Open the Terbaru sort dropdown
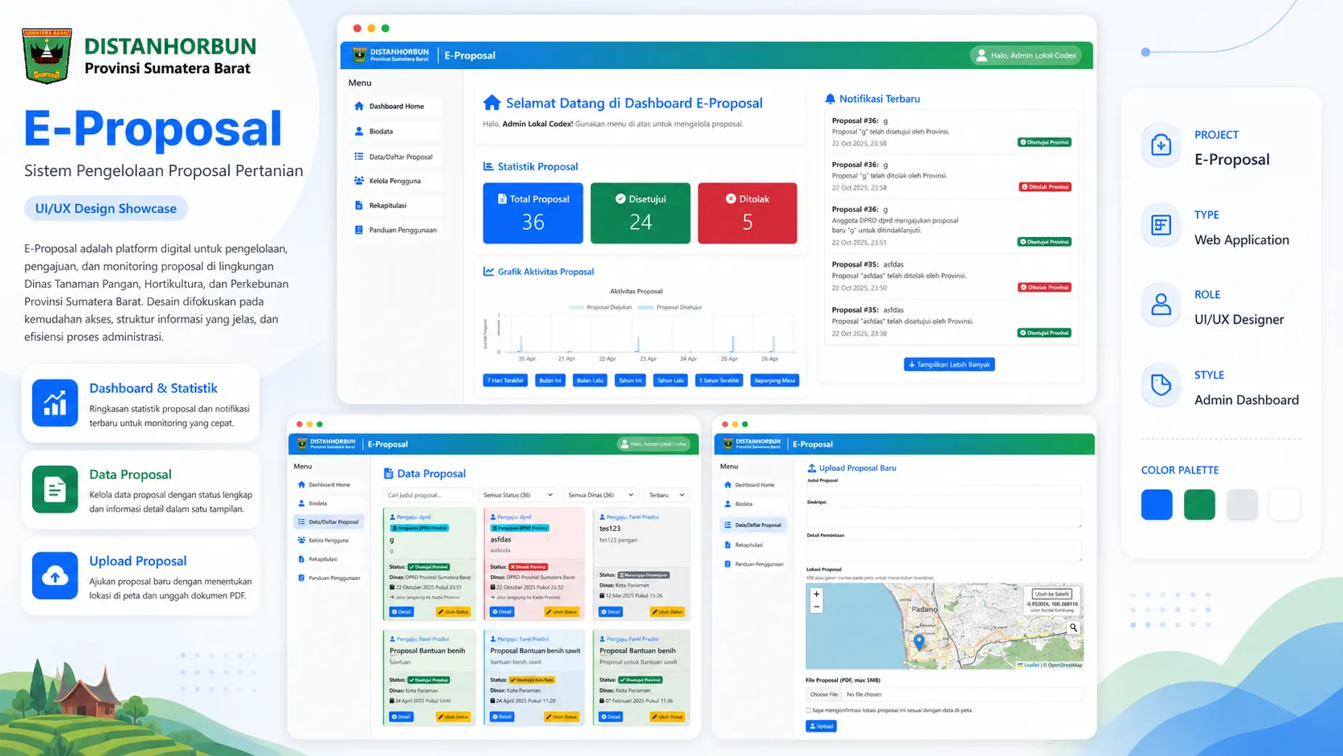1343x756 pixels. click(667, 495)
